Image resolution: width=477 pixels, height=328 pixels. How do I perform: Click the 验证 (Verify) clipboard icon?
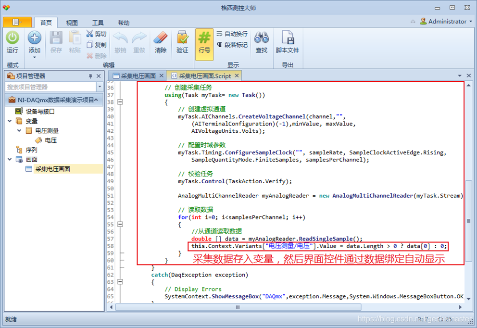click(182, 39)
